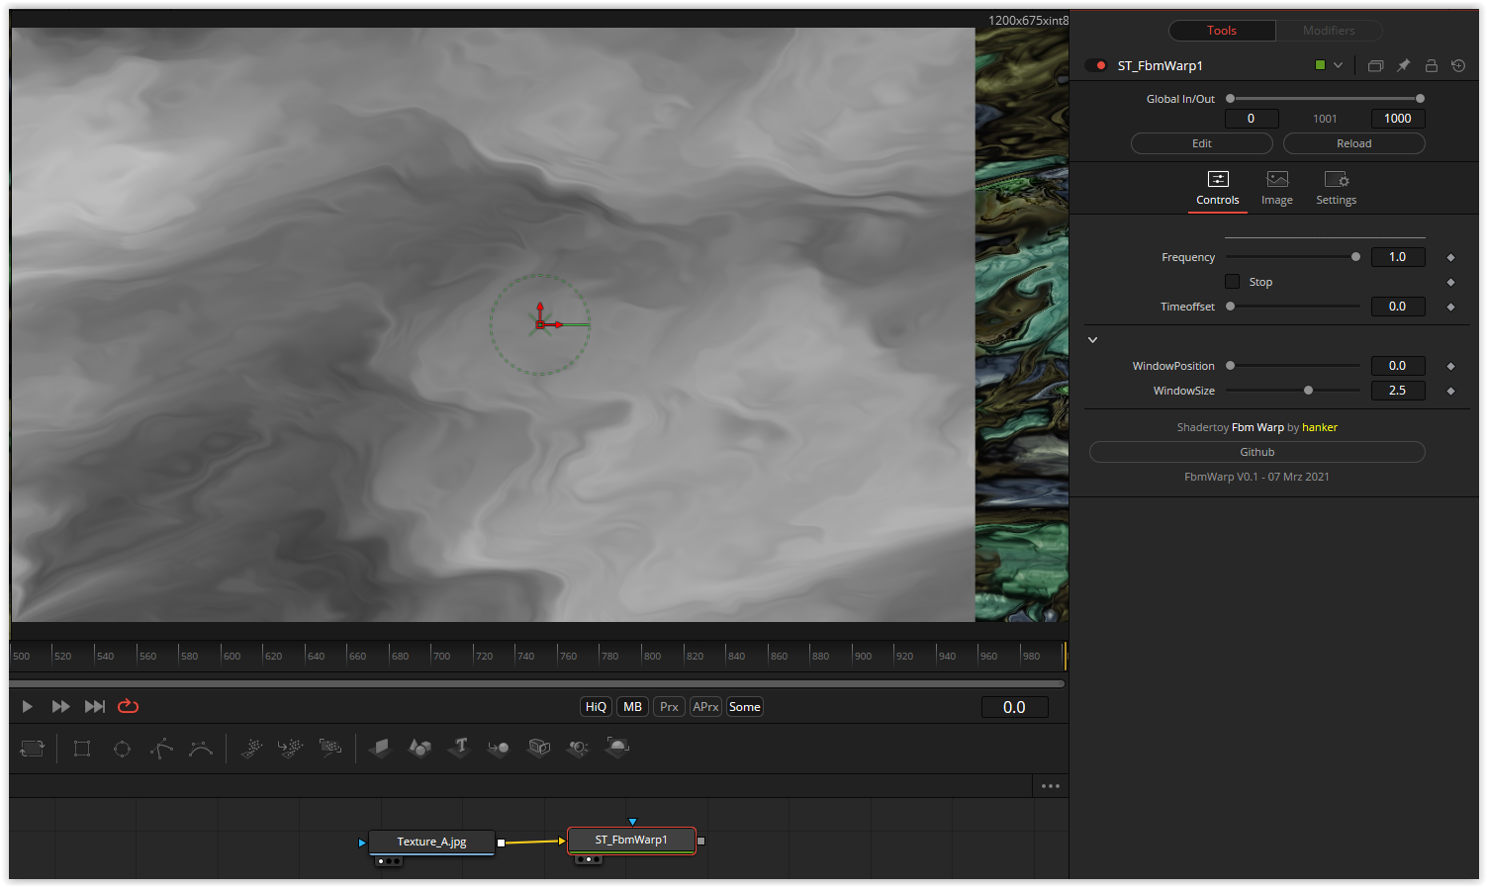Add an Ellipse mask tool
Screen dimensions: 1487x887
coord(122,749)
